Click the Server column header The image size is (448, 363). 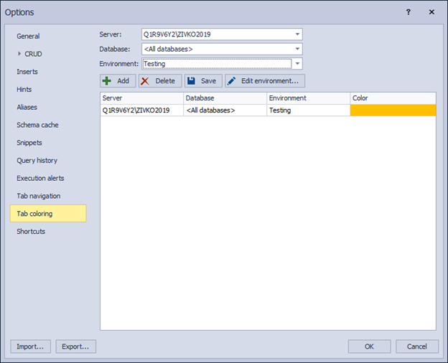click(141, 98)
